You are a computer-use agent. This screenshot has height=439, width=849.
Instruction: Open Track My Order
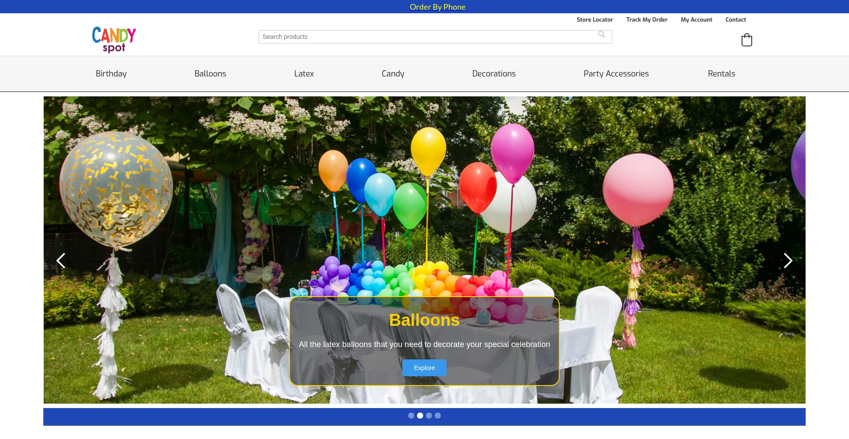click(647, 19)
